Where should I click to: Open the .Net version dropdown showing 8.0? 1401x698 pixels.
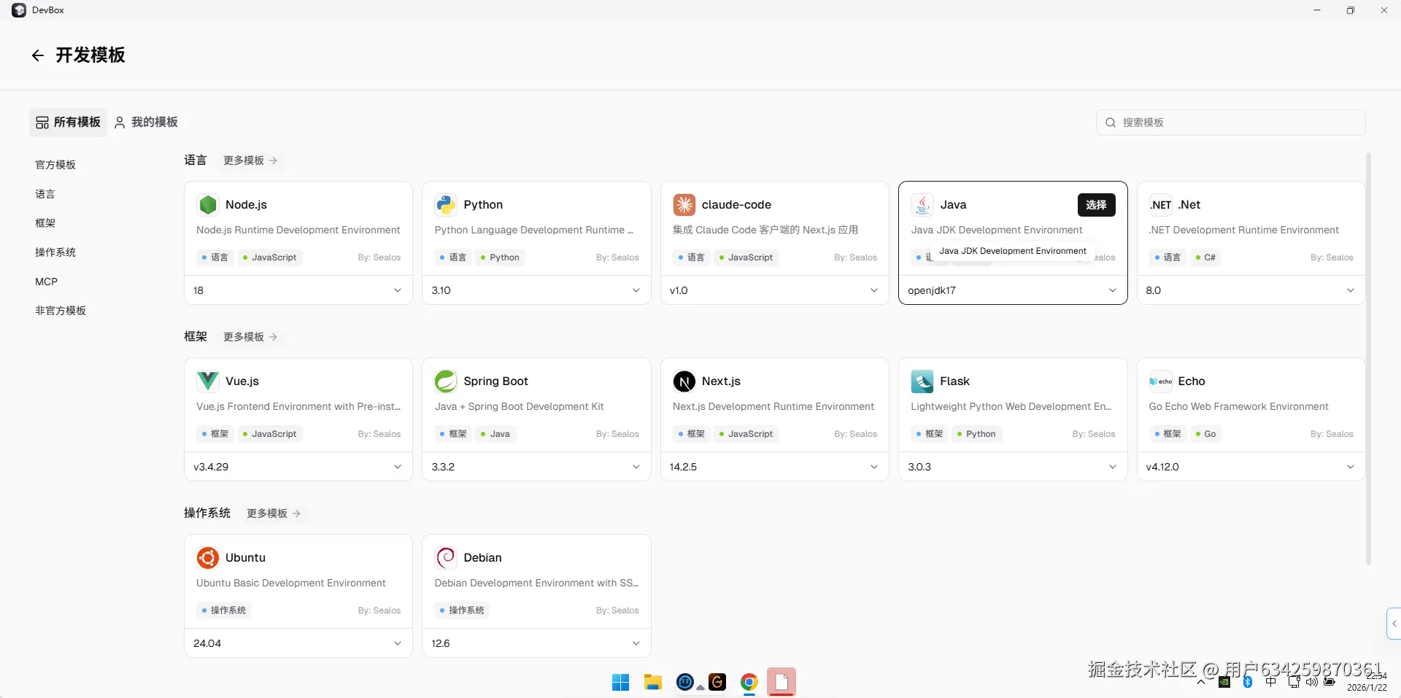[1251, 290]
